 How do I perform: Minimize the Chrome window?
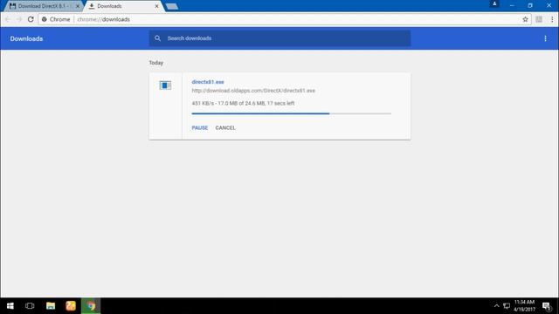pos(512,5)
